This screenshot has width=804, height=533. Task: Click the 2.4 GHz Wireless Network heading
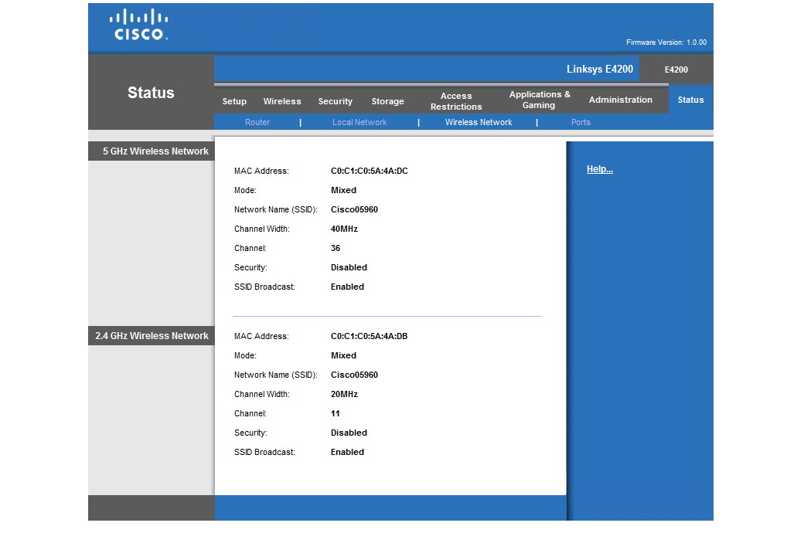[x=152, y=336]
